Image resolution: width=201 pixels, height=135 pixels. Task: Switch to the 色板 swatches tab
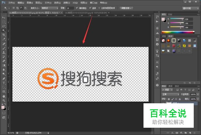170,14
